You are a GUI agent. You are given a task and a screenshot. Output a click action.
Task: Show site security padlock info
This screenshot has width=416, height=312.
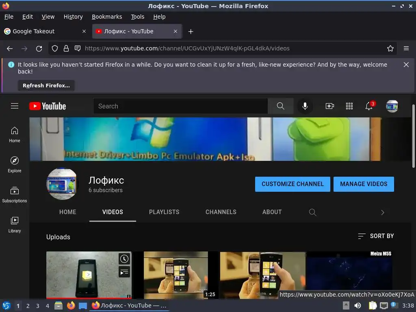pos(66,48)
